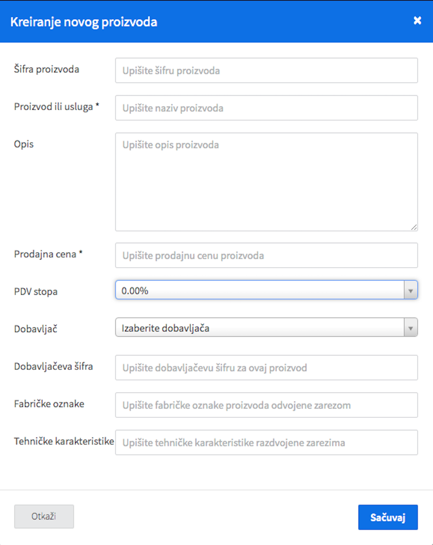The width and height of the screenshot is (433, 545).
Task: Grab the Opis textarea resize handle
Action: click(x=413, y=227)
